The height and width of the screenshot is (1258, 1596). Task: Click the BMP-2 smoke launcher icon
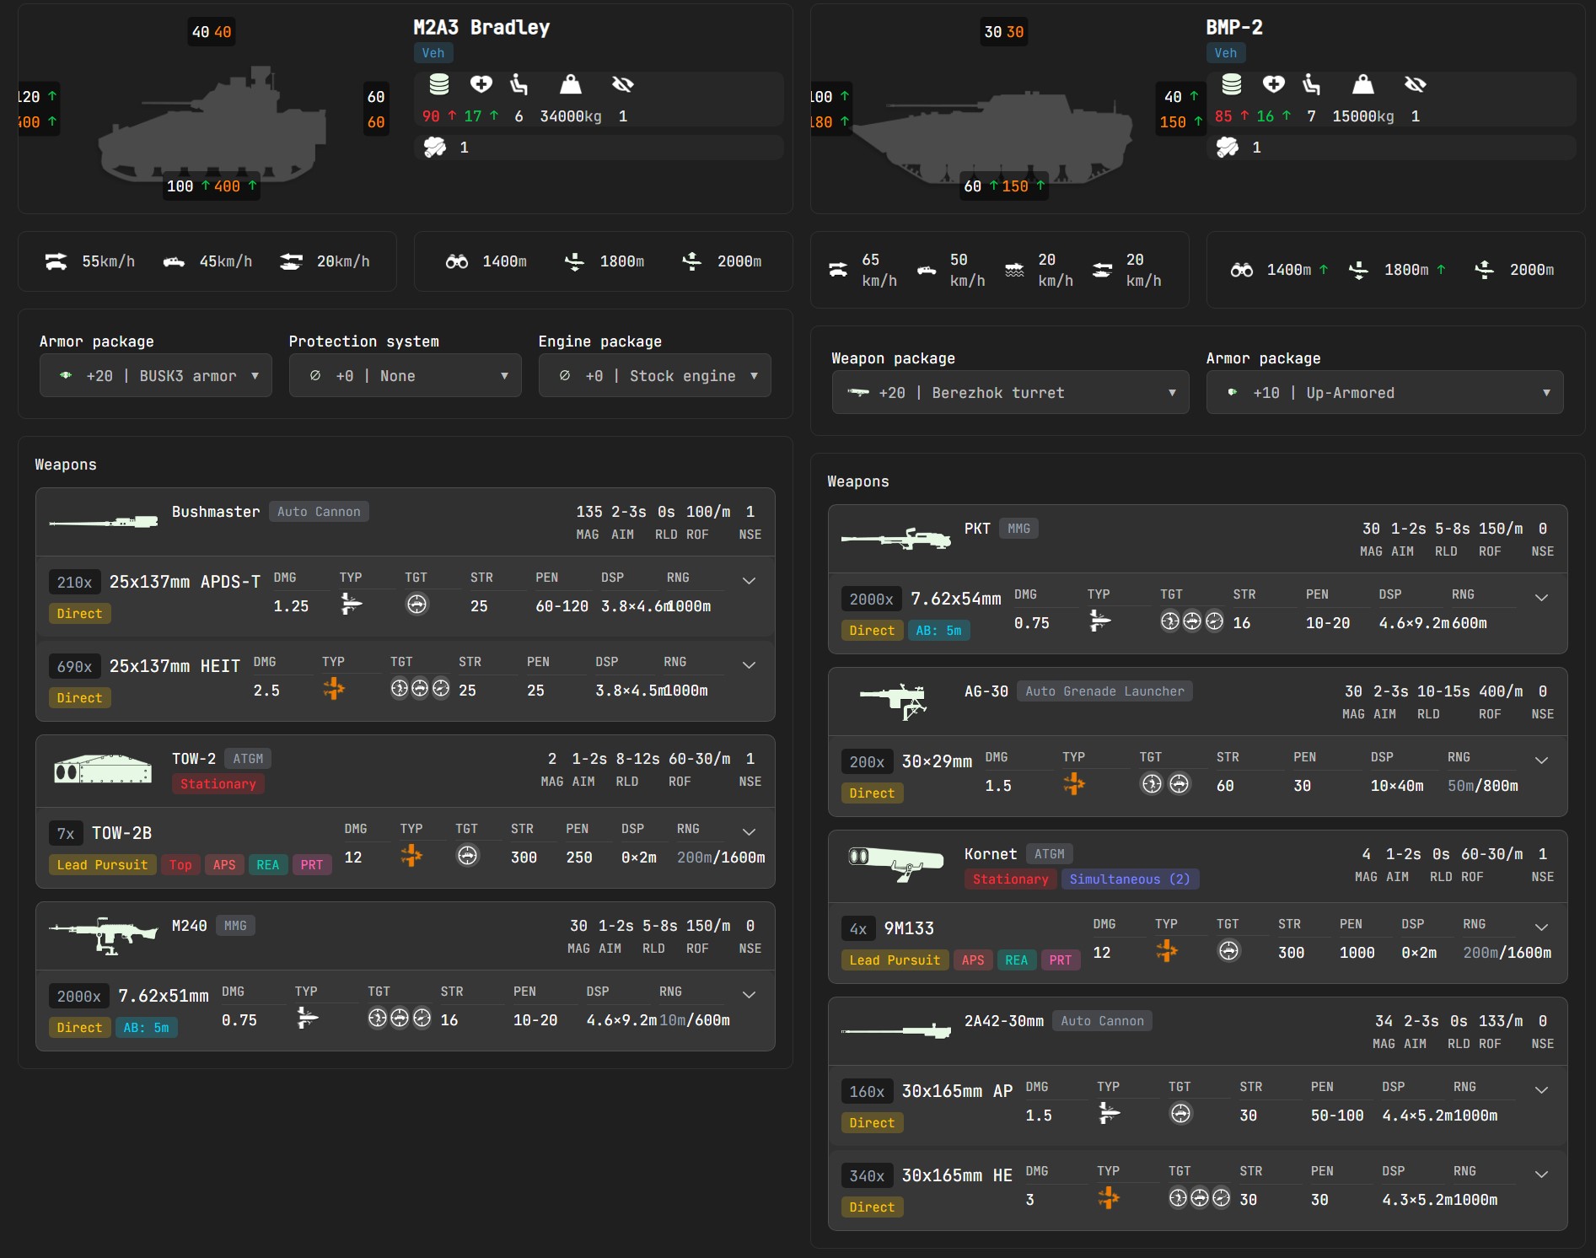point(1228,147)
